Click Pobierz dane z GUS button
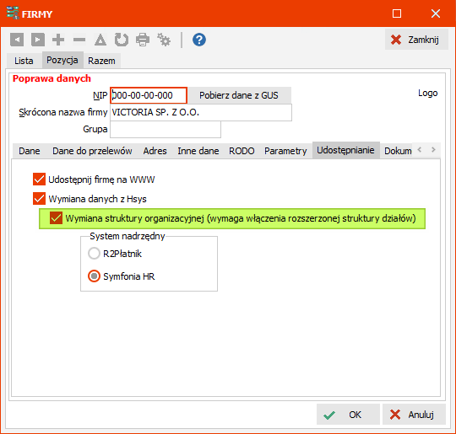 tap(239, 95)
